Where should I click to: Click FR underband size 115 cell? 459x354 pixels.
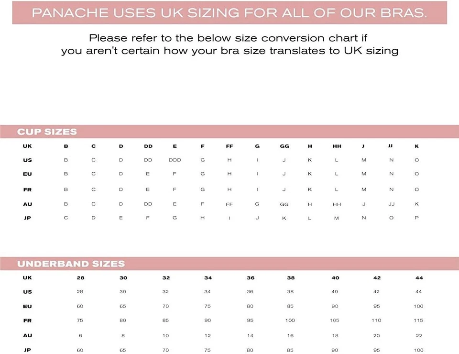tap(418, 321)
